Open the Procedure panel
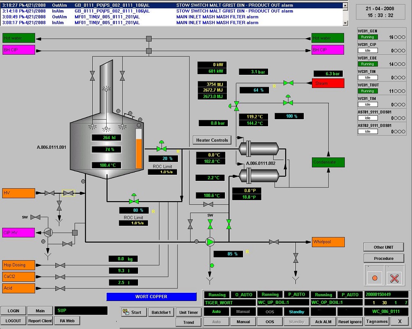 pos(383,258)
